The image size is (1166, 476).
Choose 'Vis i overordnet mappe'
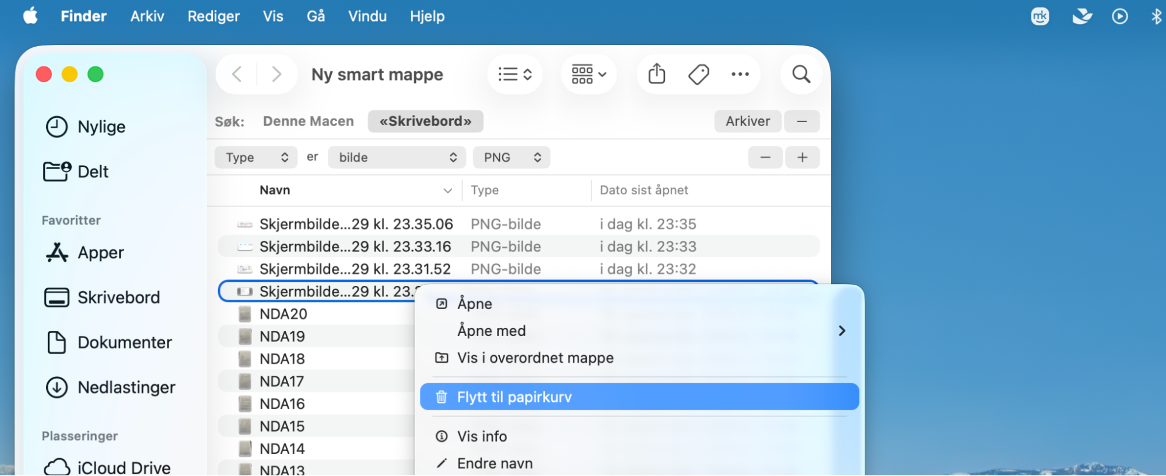tap(639, 358)
